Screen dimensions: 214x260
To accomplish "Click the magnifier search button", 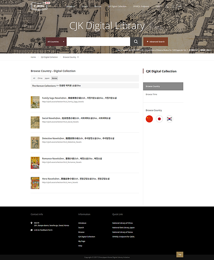I will 136,42.
